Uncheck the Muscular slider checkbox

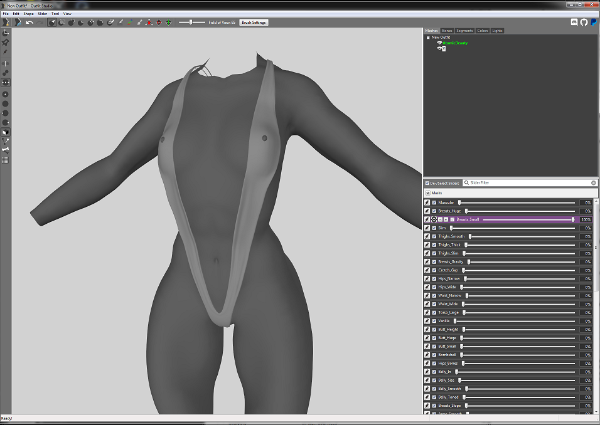434,202
